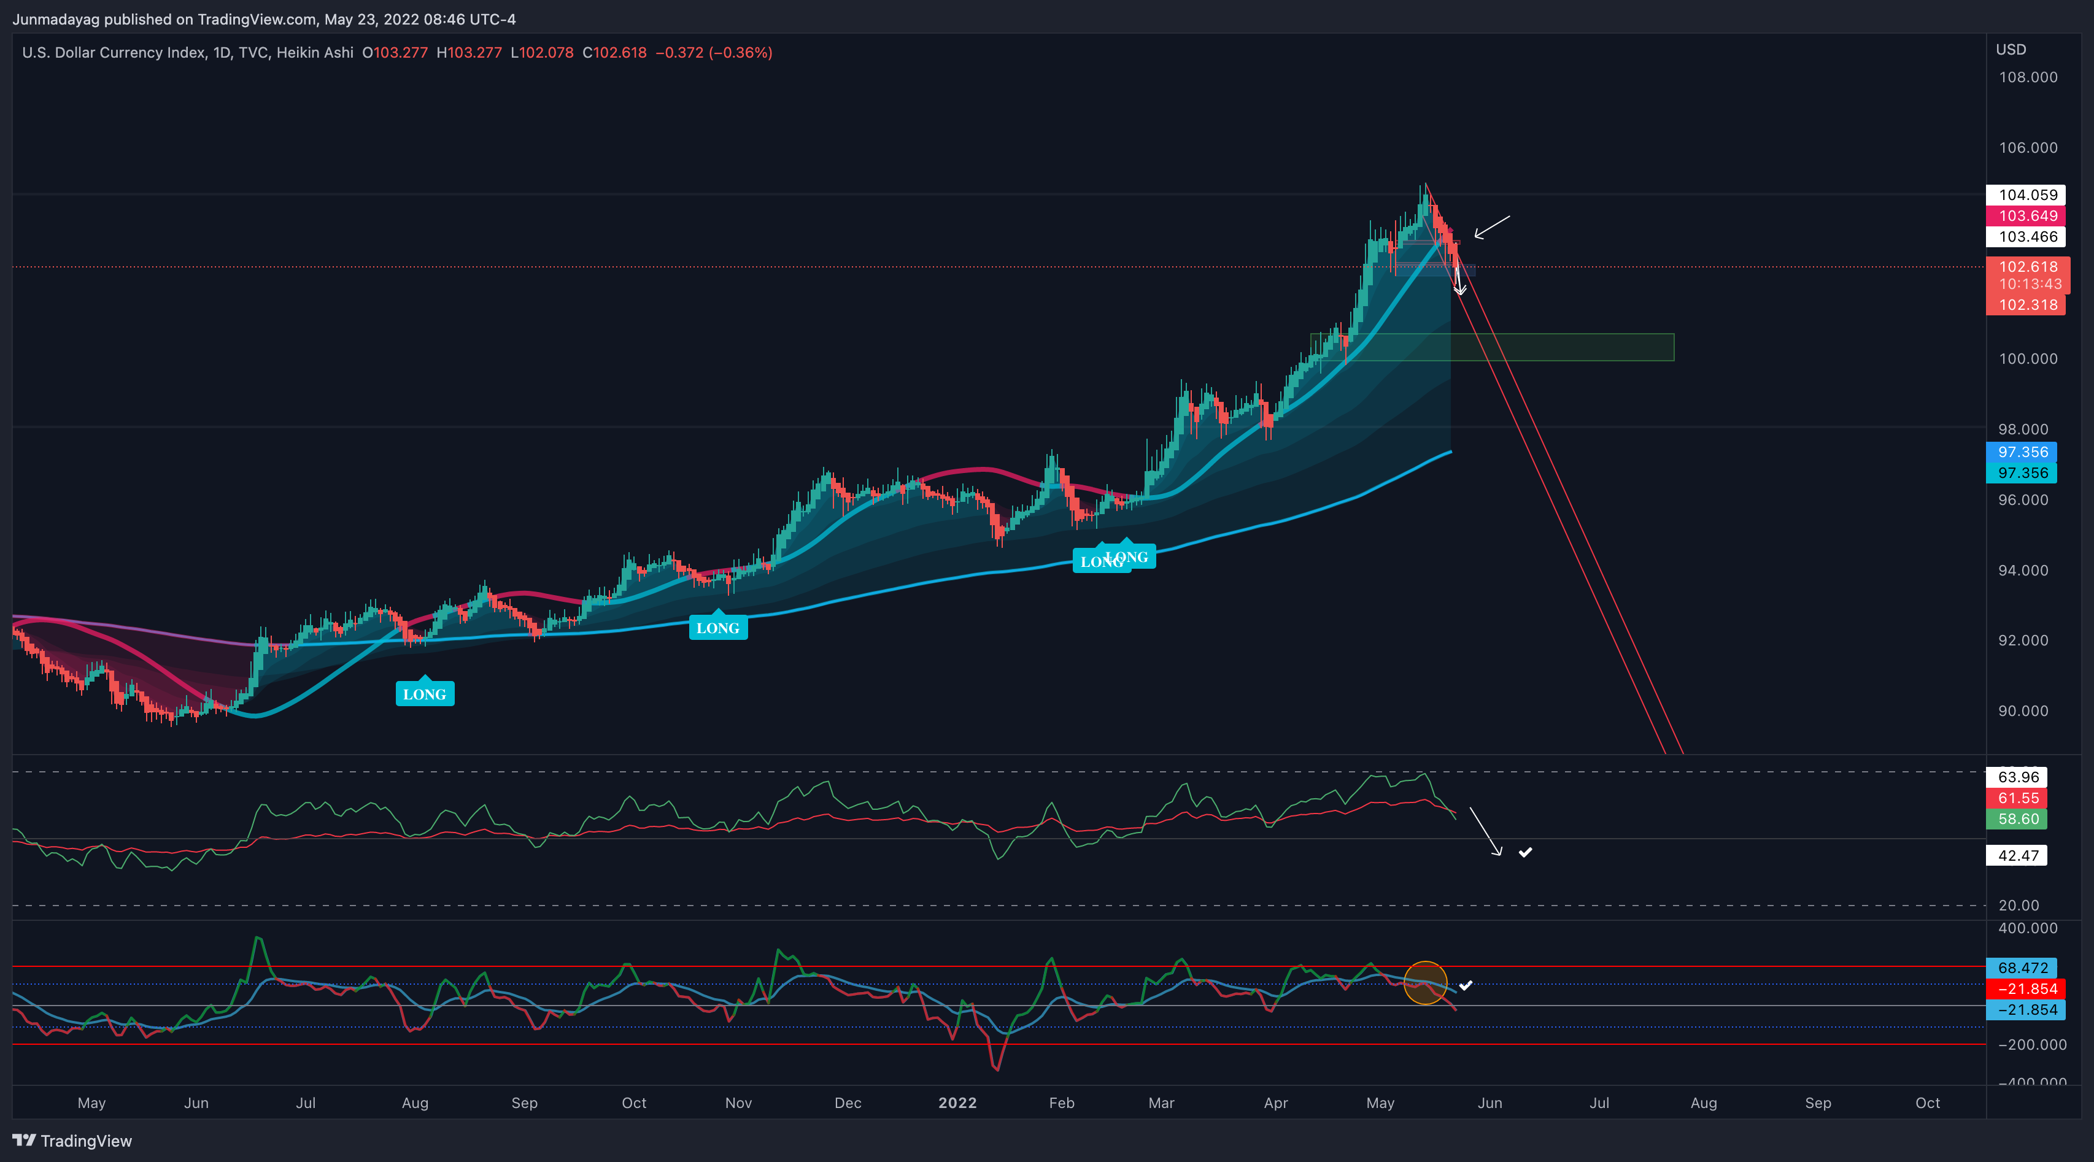Click the RSI value label 63.96

(2017, 777)
